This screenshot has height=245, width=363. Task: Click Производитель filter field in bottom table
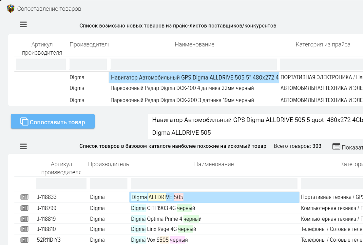pyautogui.click(x=108, y=184)
